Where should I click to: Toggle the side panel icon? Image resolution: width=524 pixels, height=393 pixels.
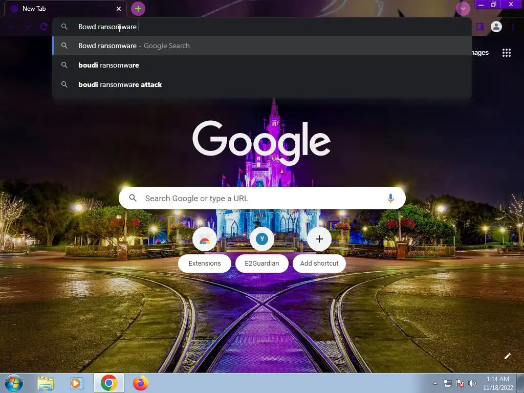point(480,27)
